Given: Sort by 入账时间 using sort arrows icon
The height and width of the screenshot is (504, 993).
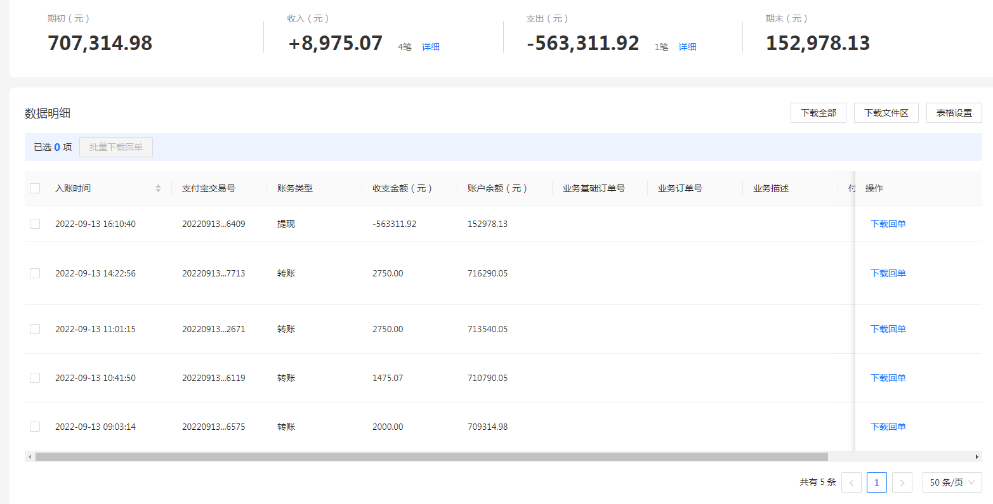Looking at the screenshot, I should pos(158,188).
